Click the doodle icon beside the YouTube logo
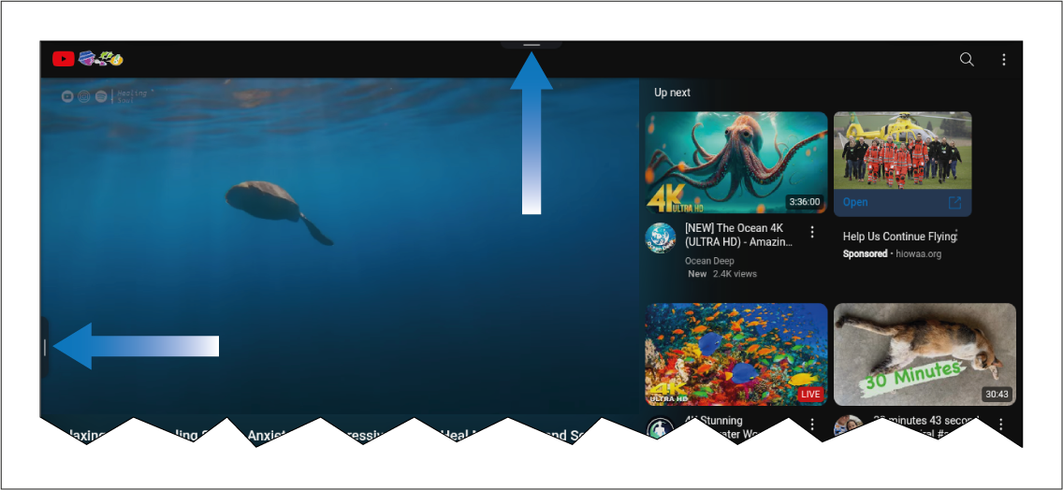The image size is (1063, 490). (101, 59)
